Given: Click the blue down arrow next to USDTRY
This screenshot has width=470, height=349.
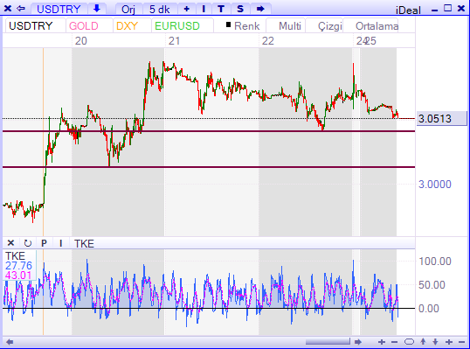Looking at the screenshot, I should 96,9.
